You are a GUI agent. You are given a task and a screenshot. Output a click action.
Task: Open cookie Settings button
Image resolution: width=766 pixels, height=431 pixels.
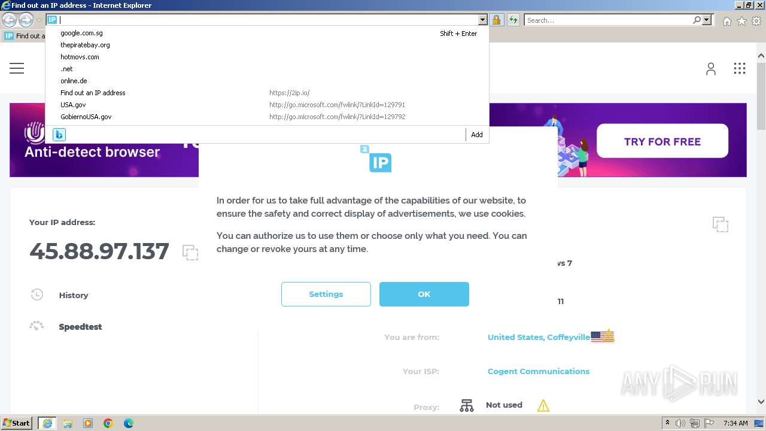coord(326,294)
